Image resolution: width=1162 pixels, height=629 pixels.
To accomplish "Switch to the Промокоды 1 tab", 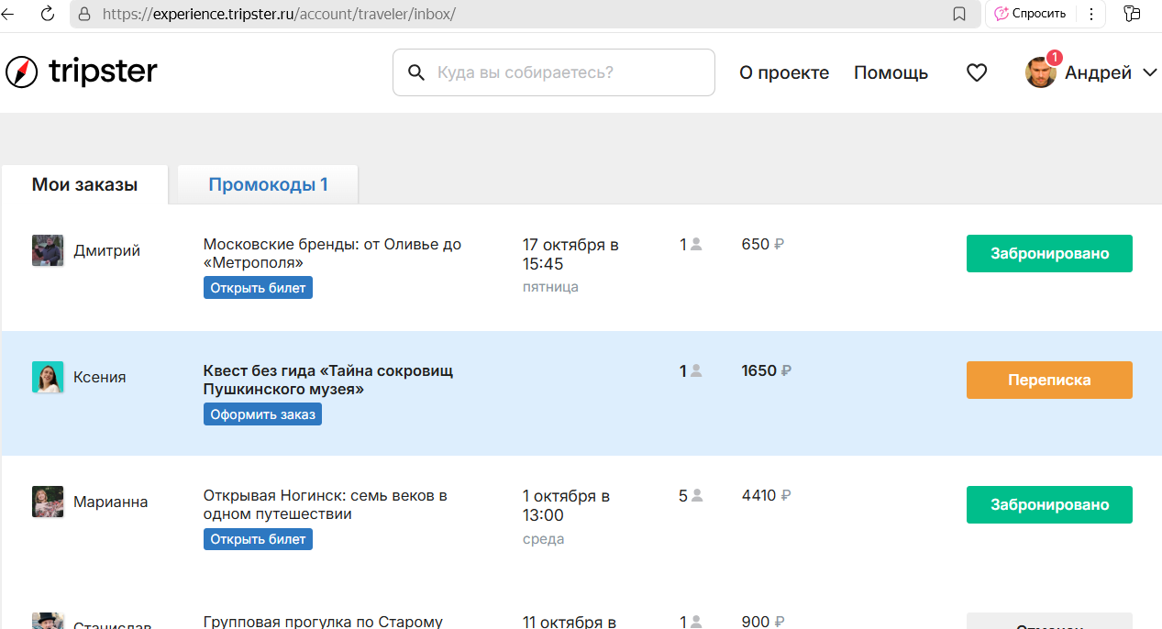I will 268,184.
